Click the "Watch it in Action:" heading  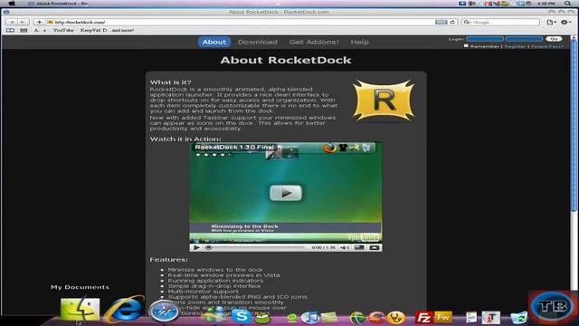185,139
